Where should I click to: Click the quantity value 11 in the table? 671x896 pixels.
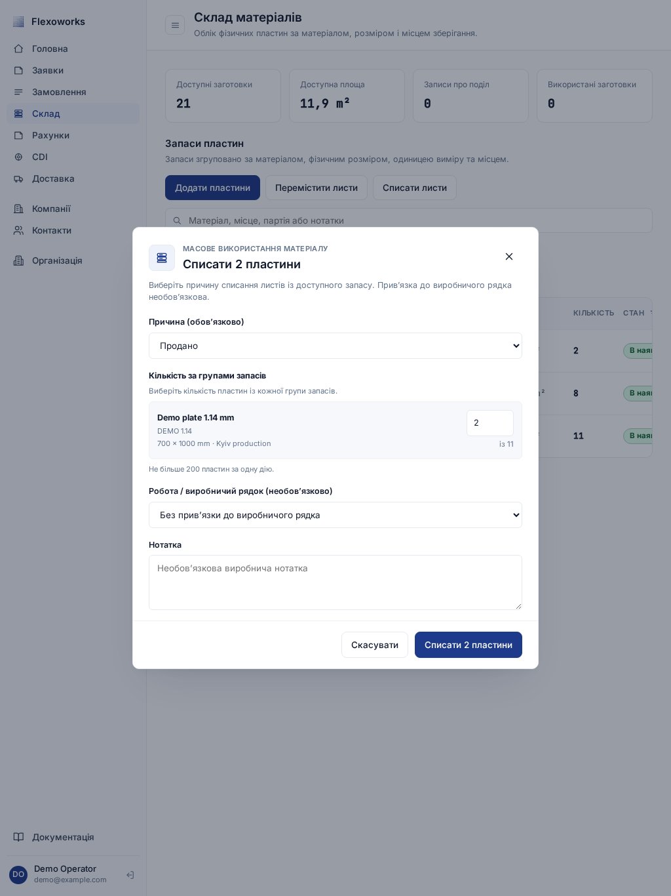click(x=579, y=436)
